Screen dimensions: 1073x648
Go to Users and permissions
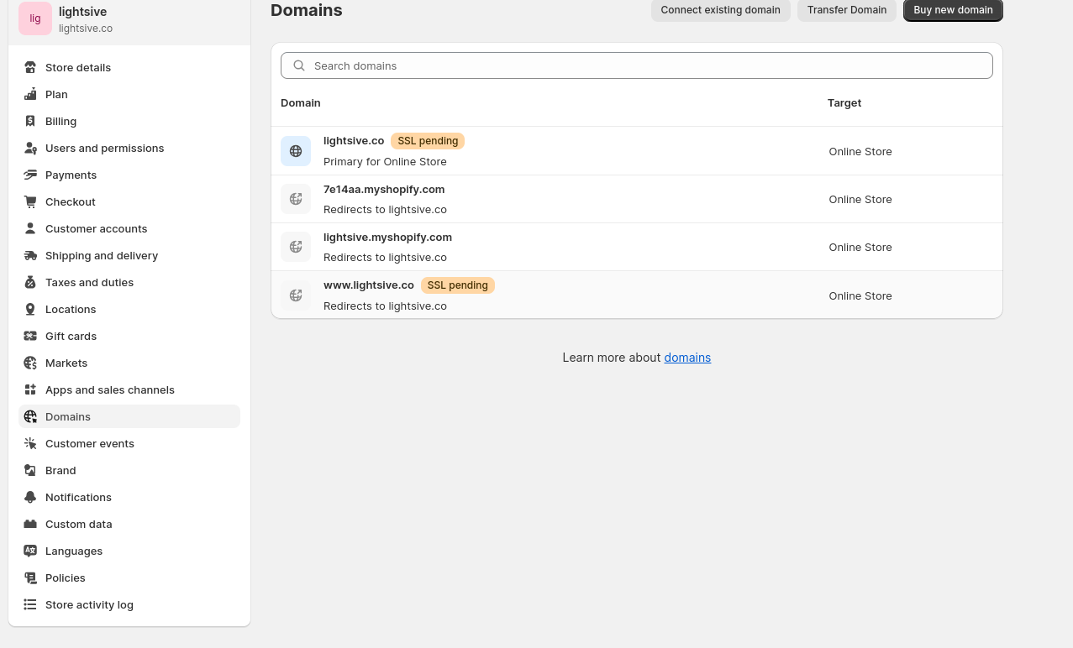click(x=104, y=148)
